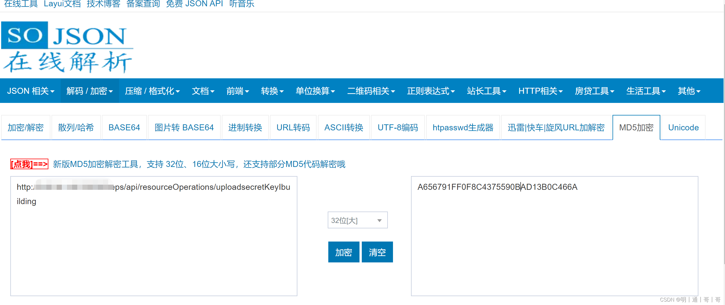The width and height of the screenshot is (725, 305).
Task: Open the 正则表达式 dropdown menu
Action: [x=430, y=91]
